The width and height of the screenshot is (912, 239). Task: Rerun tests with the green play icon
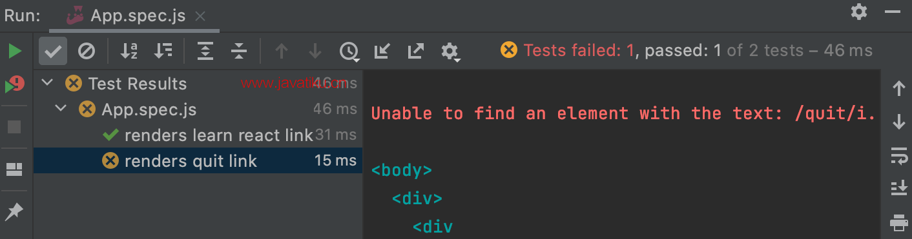(15, 51)
